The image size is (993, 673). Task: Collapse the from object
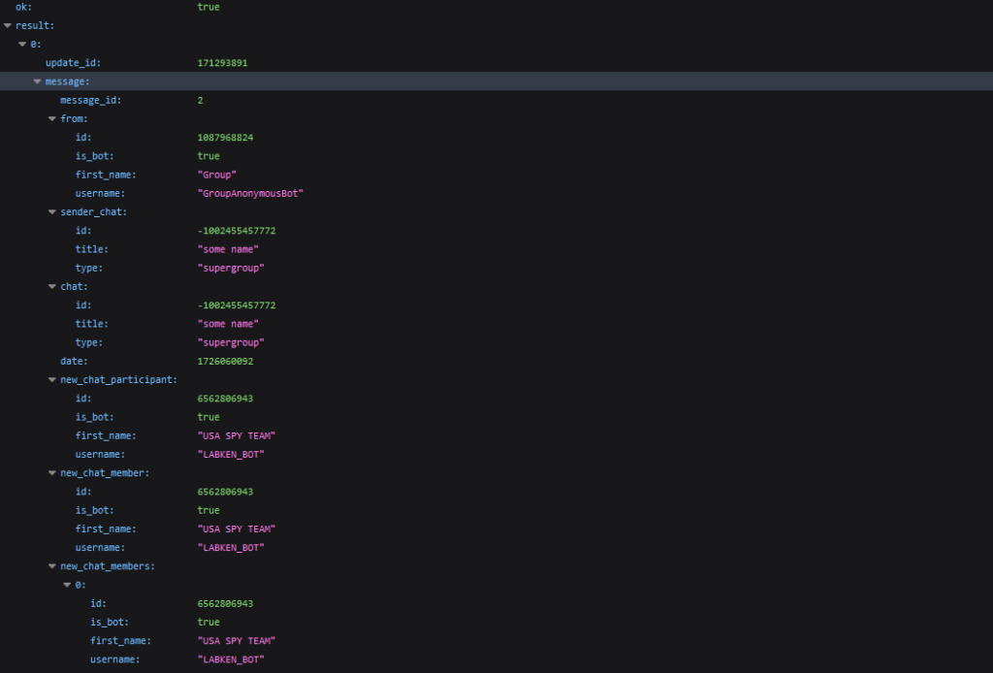[x=52, y=118]
